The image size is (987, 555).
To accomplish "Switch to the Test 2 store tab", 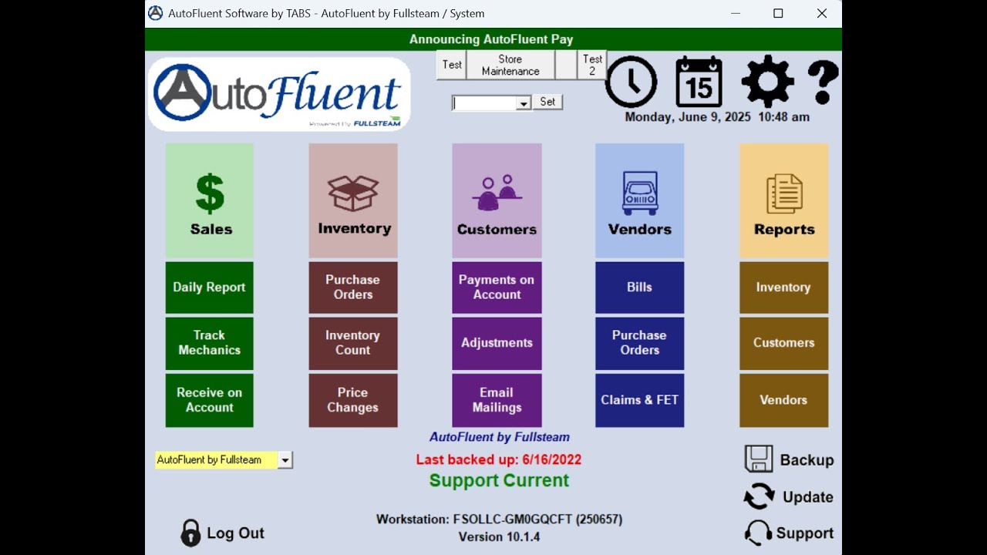I will click(592, 65).
